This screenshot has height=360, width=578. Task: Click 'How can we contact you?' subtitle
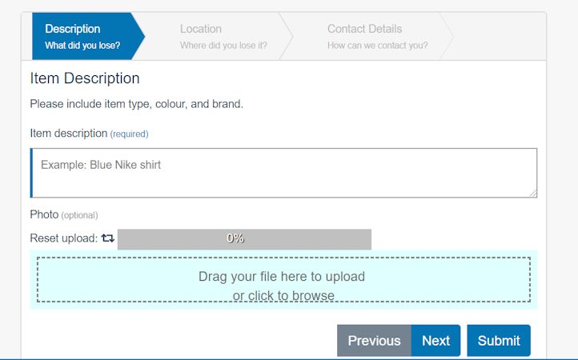pos(378,46)
